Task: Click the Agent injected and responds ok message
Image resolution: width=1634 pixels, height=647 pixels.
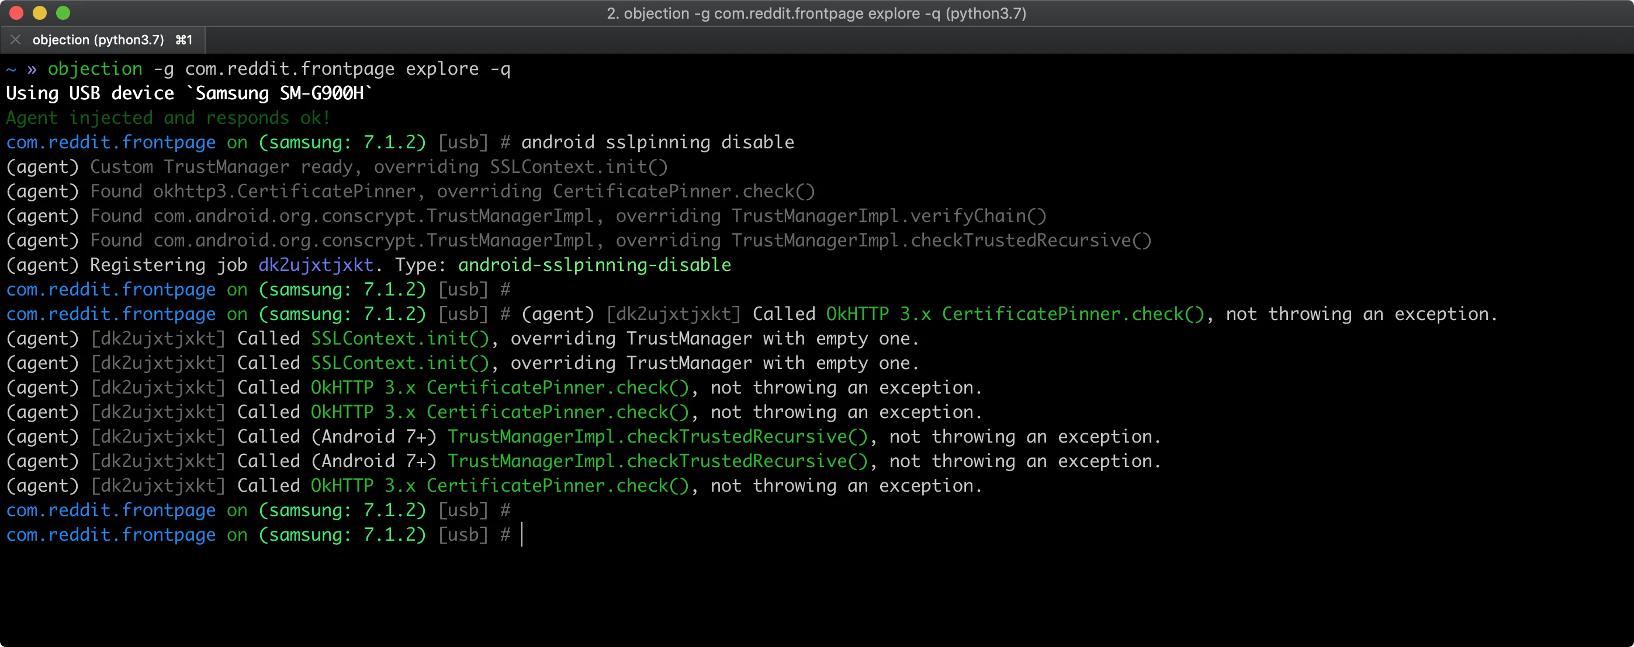Action: coord(167,117)
